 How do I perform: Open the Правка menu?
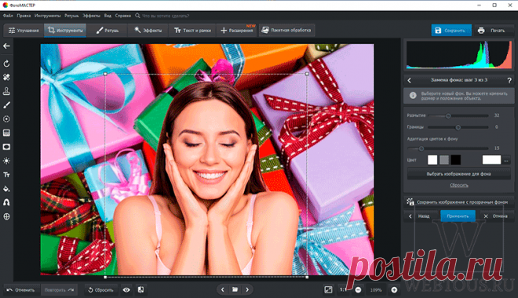tap(24, 16)
